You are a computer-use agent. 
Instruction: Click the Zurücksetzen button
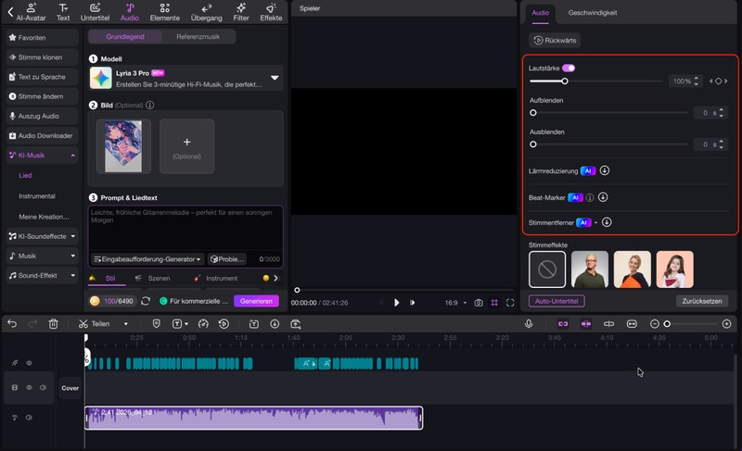702,301
